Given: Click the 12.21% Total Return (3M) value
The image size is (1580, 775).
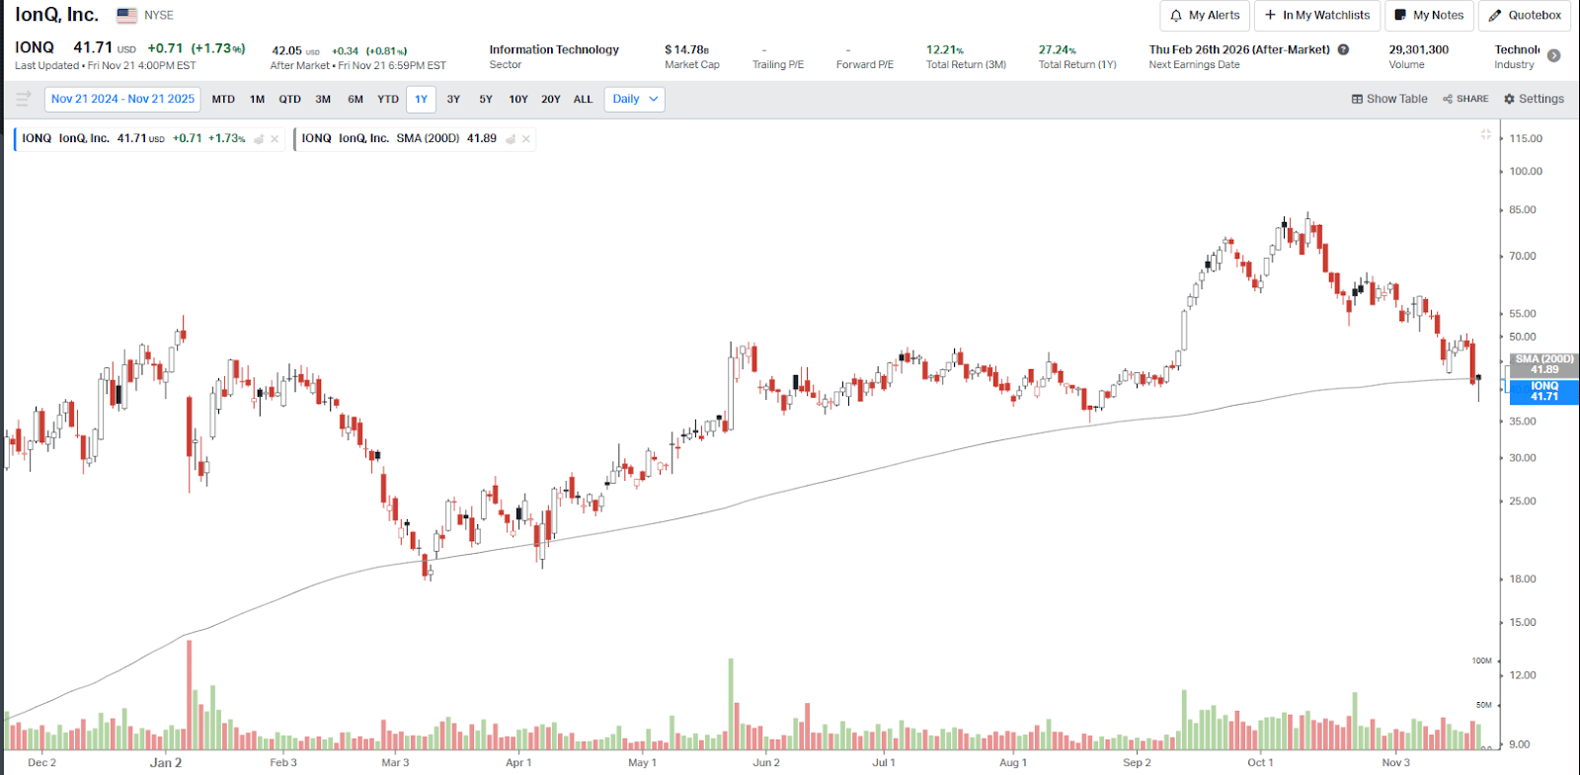Looking at the screenshot, I should tap(945, 49).
